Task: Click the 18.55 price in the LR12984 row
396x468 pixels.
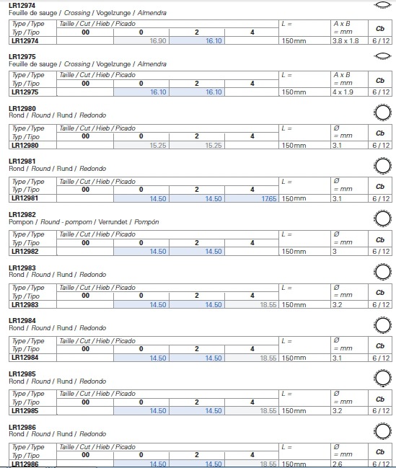Action: (x=252, y=358)
